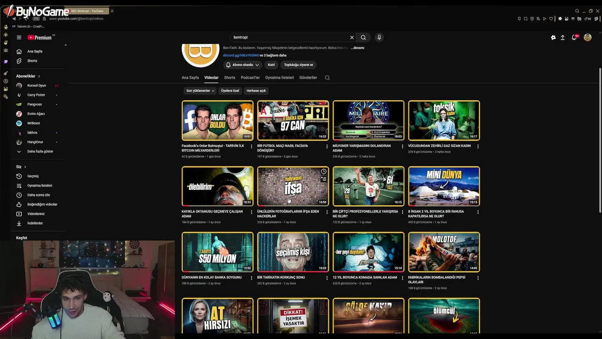
Task: Click the page vertical scrollbar thumb
Action: (x=600, y=141)
